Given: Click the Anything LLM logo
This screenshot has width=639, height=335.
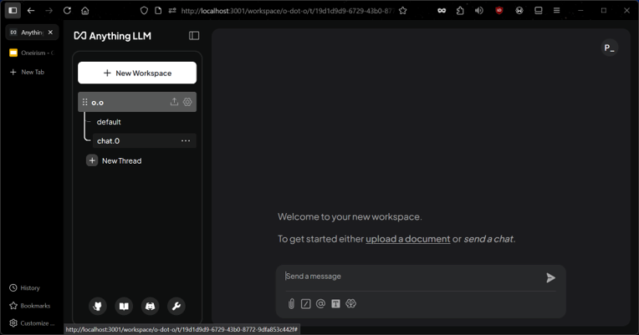Looking at the screenshot, I should click(112, 36).
